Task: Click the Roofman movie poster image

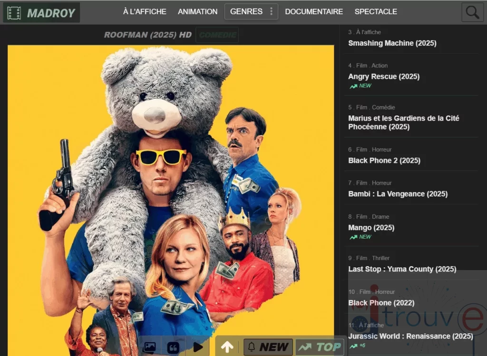Action: click(x=170, y=190)
